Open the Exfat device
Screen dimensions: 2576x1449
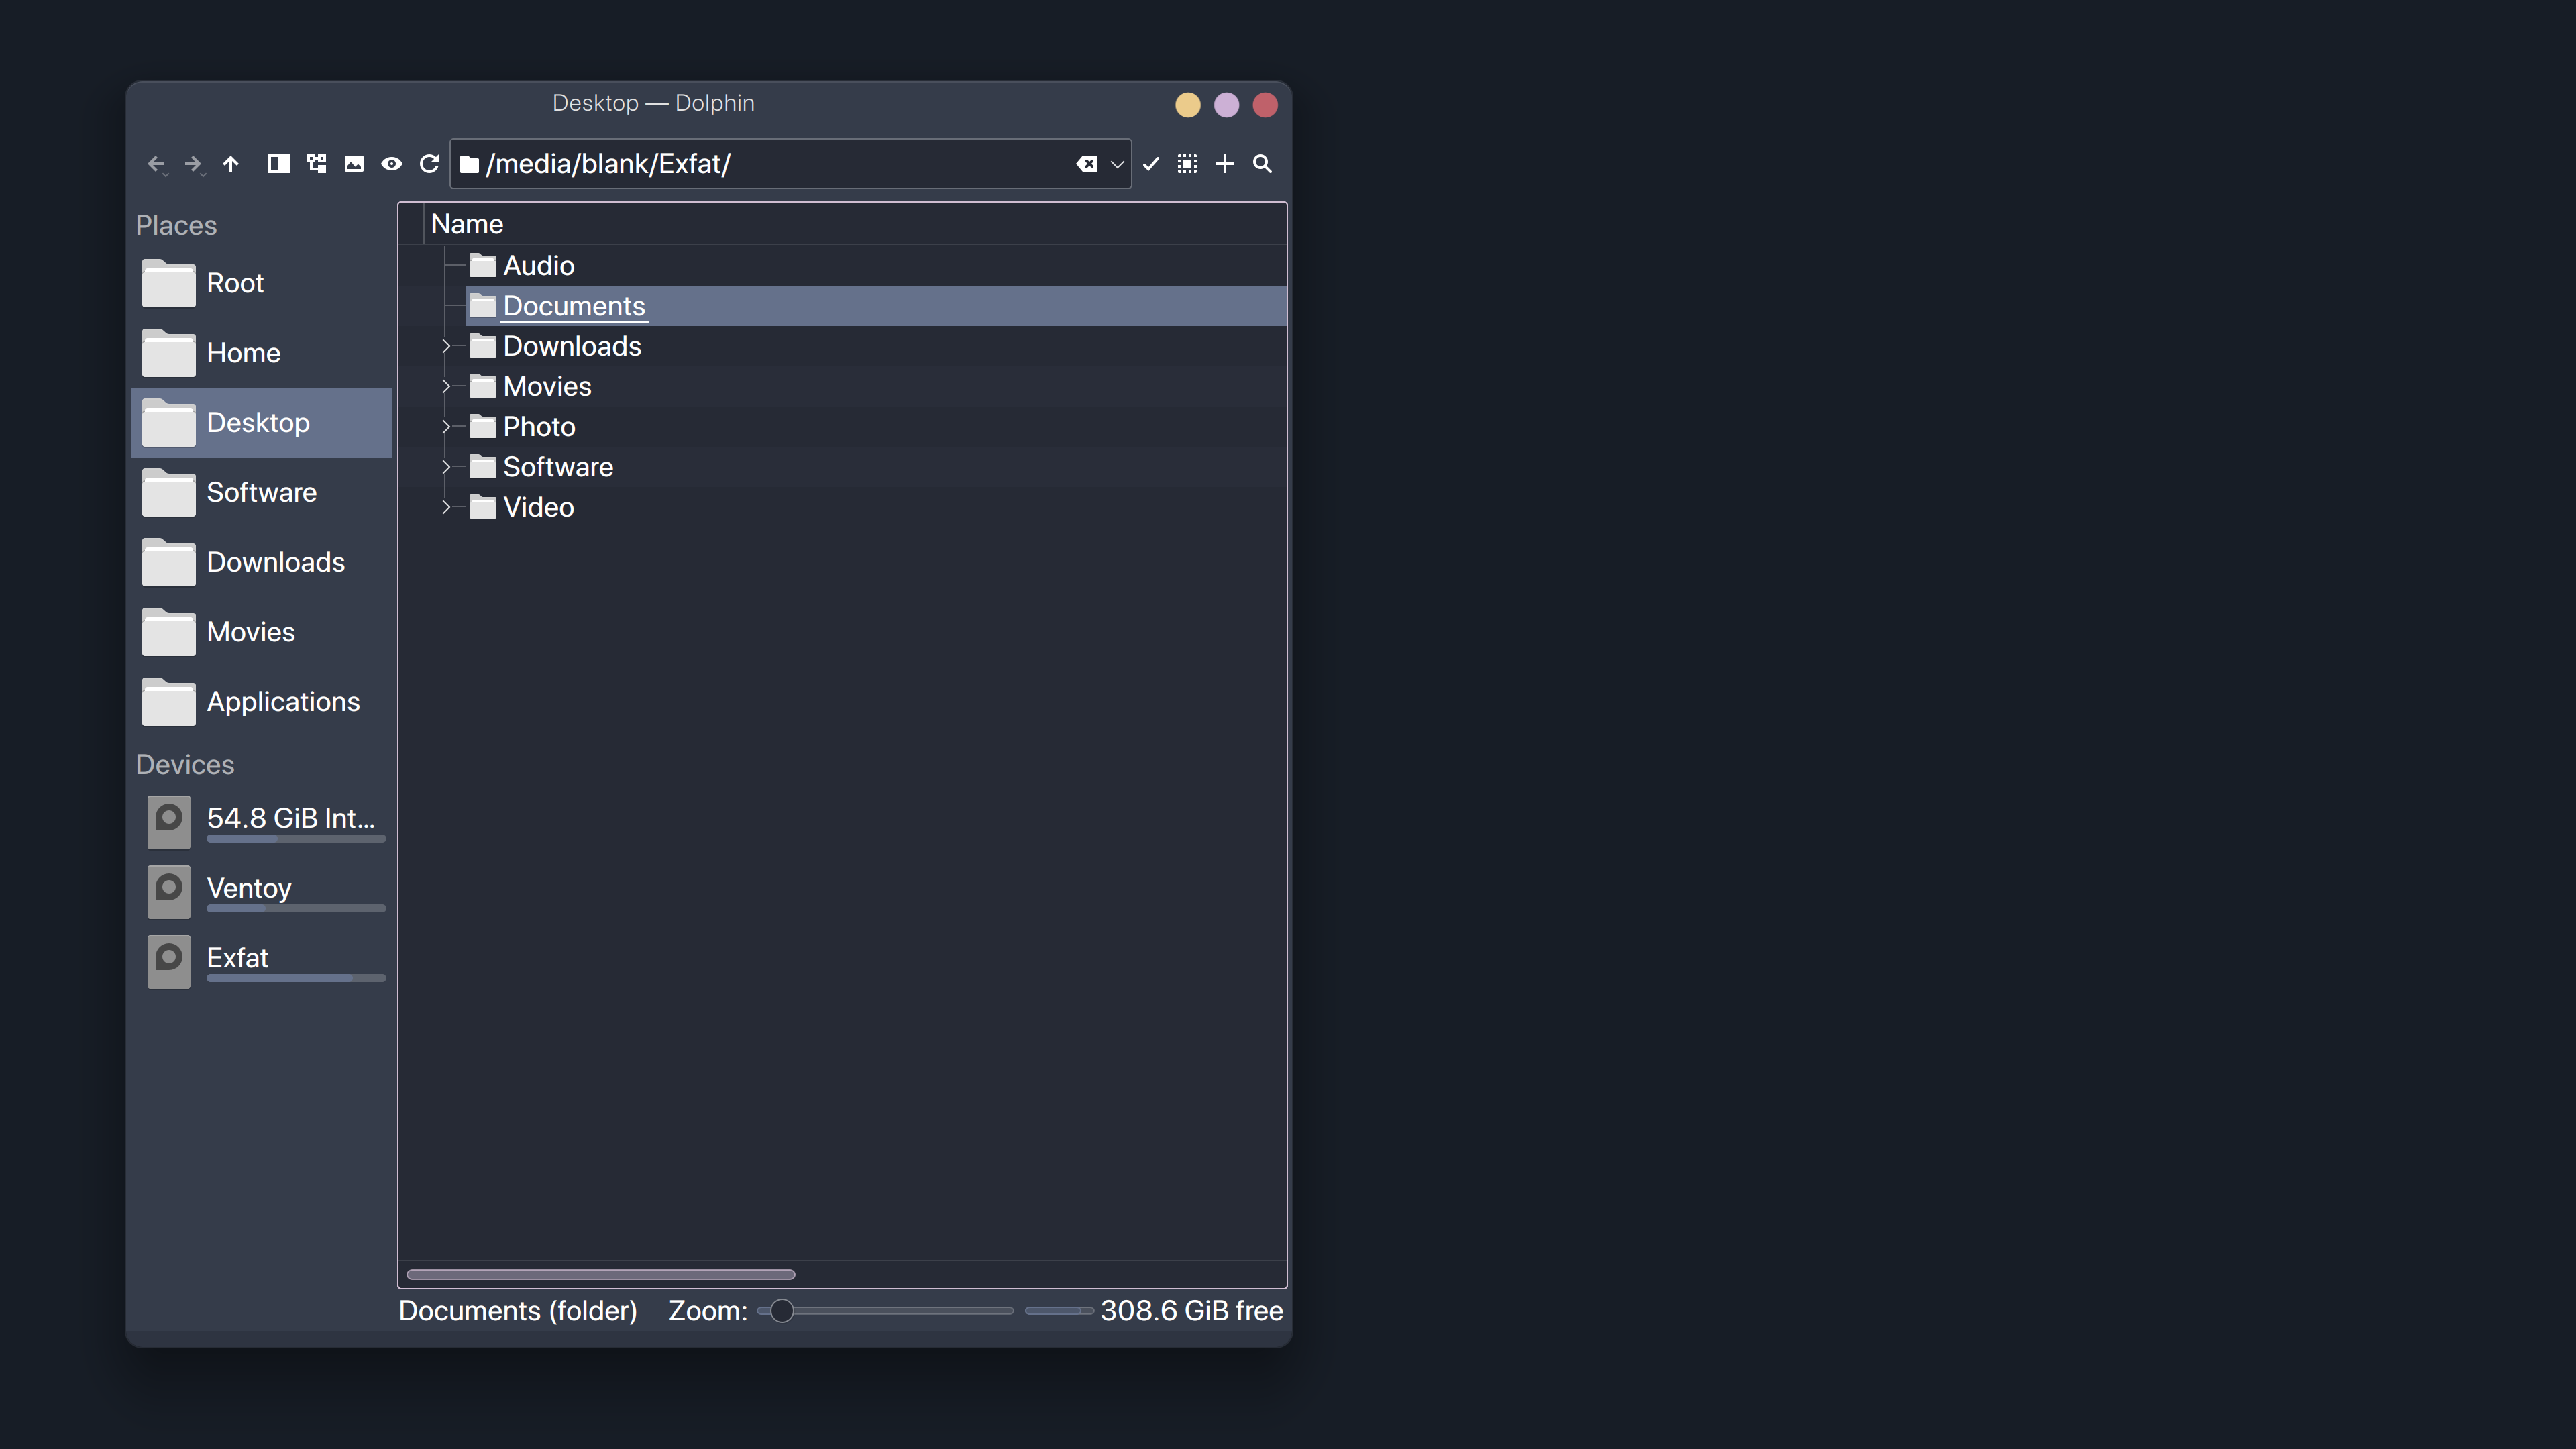click(262, 961)
